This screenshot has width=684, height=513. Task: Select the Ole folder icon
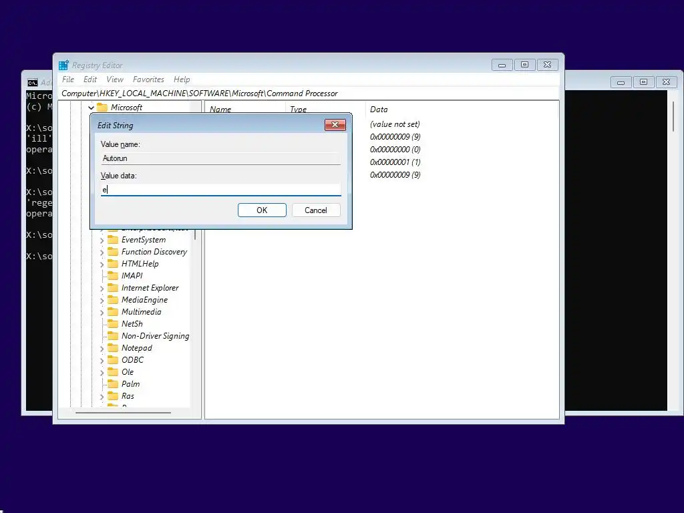pos(113,371)
